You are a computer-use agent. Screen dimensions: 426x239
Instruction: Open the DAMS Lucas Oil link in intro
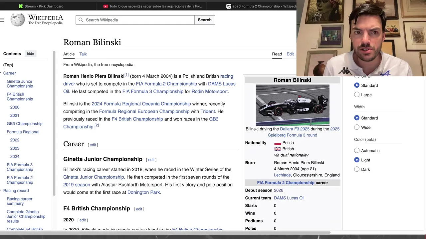[x=149, y=88]
